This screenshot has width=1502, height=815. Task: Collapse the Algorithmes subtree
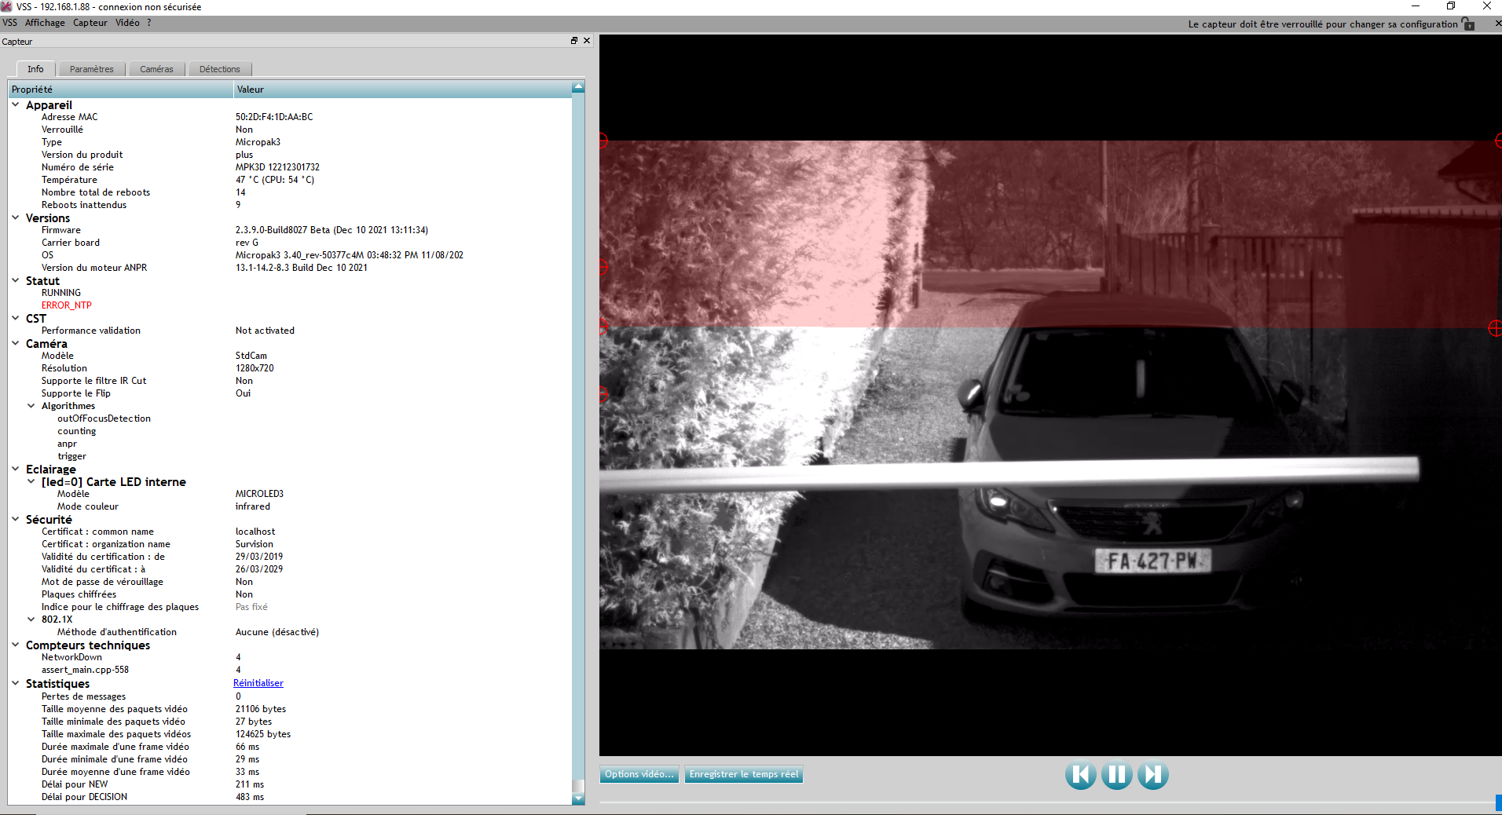pos(31,406)
